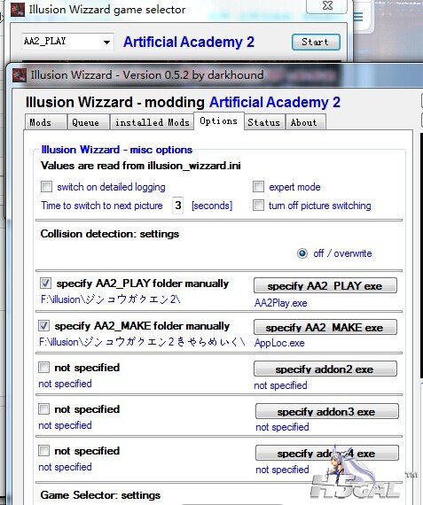Switch to the Mods tab
The image size is (423, 505).
click(x=45, y=122)
